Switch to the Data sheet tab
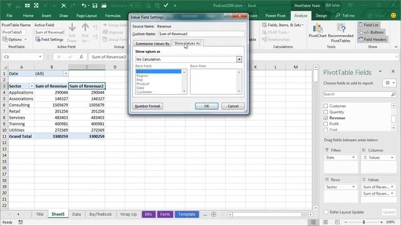401x226 pixels. [x=76, y=214]
